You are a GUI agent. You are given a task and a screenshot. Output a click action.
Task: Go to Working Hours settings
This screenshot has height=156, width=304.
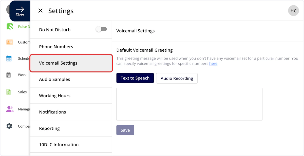[x=71, y=96]
